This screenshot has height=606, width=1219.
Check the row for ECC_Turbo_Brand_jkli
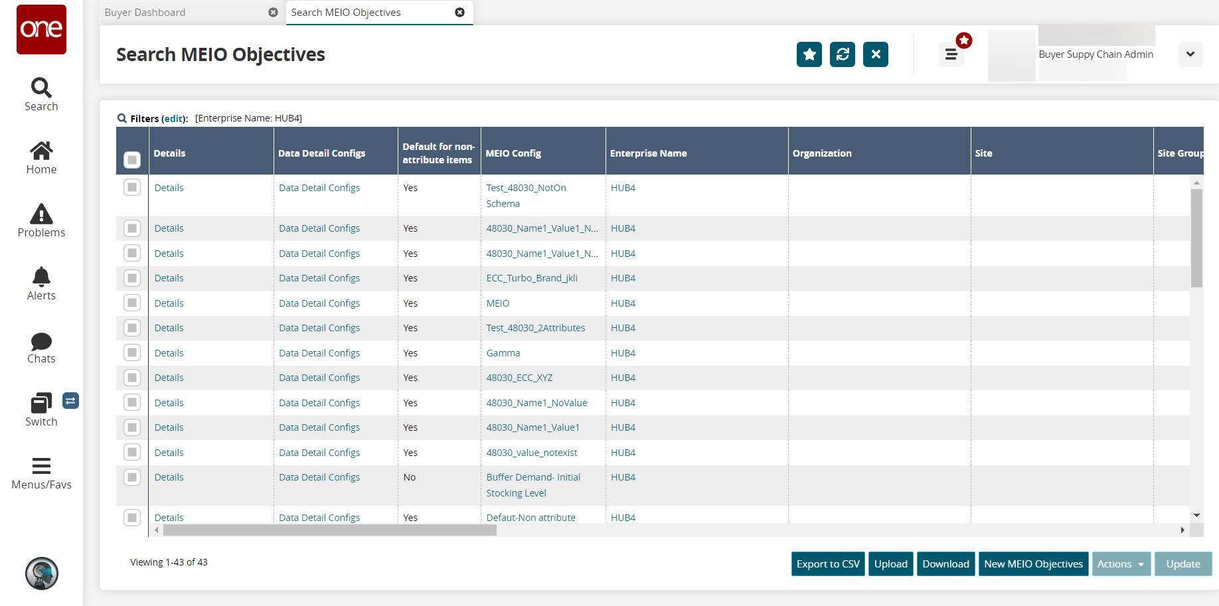tap(132, 278)
